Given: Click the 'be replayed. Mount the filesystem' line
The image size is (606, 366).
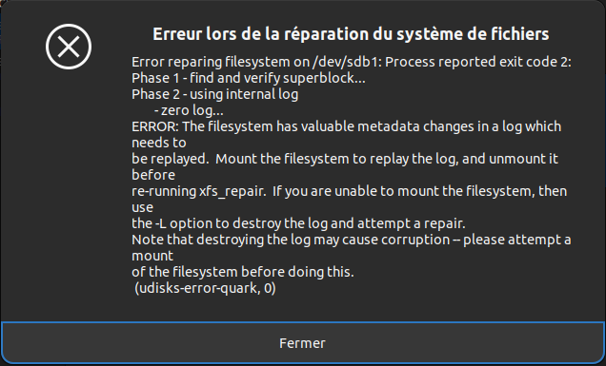Looking at the screenshot, I should 345,159.
